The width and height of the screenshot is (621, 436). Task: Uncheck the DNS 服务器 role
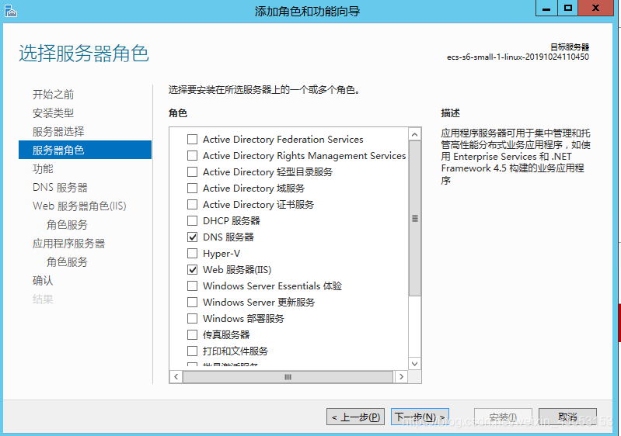(x=192, y=237)
